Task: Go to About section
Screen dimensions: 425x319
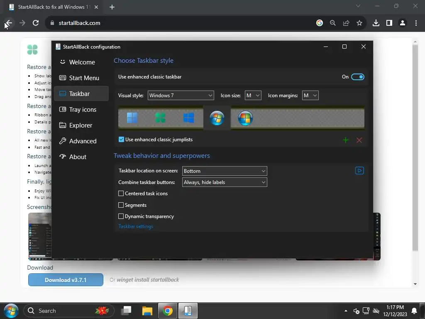Action: pos(81,157)
